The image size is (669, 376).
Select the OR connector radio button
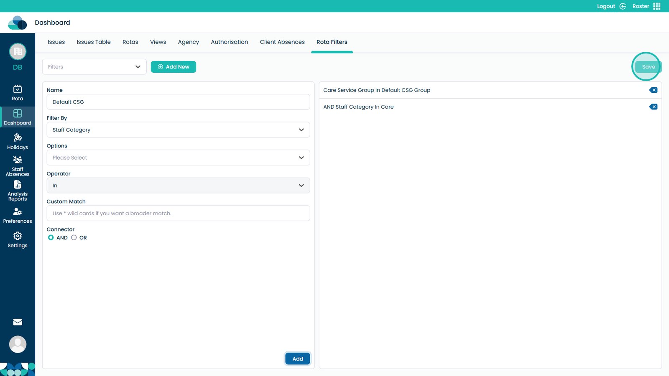pyautogui.click(x=74, y=238)
